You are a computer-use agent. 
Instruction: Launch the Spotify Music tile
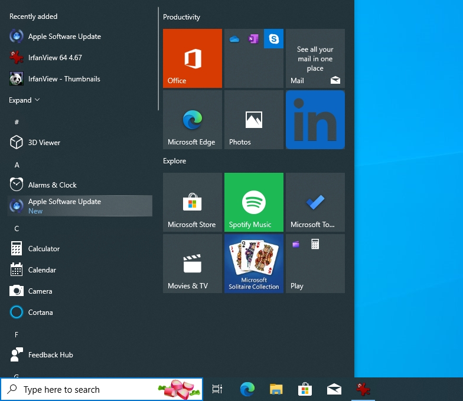click(254, 202)
